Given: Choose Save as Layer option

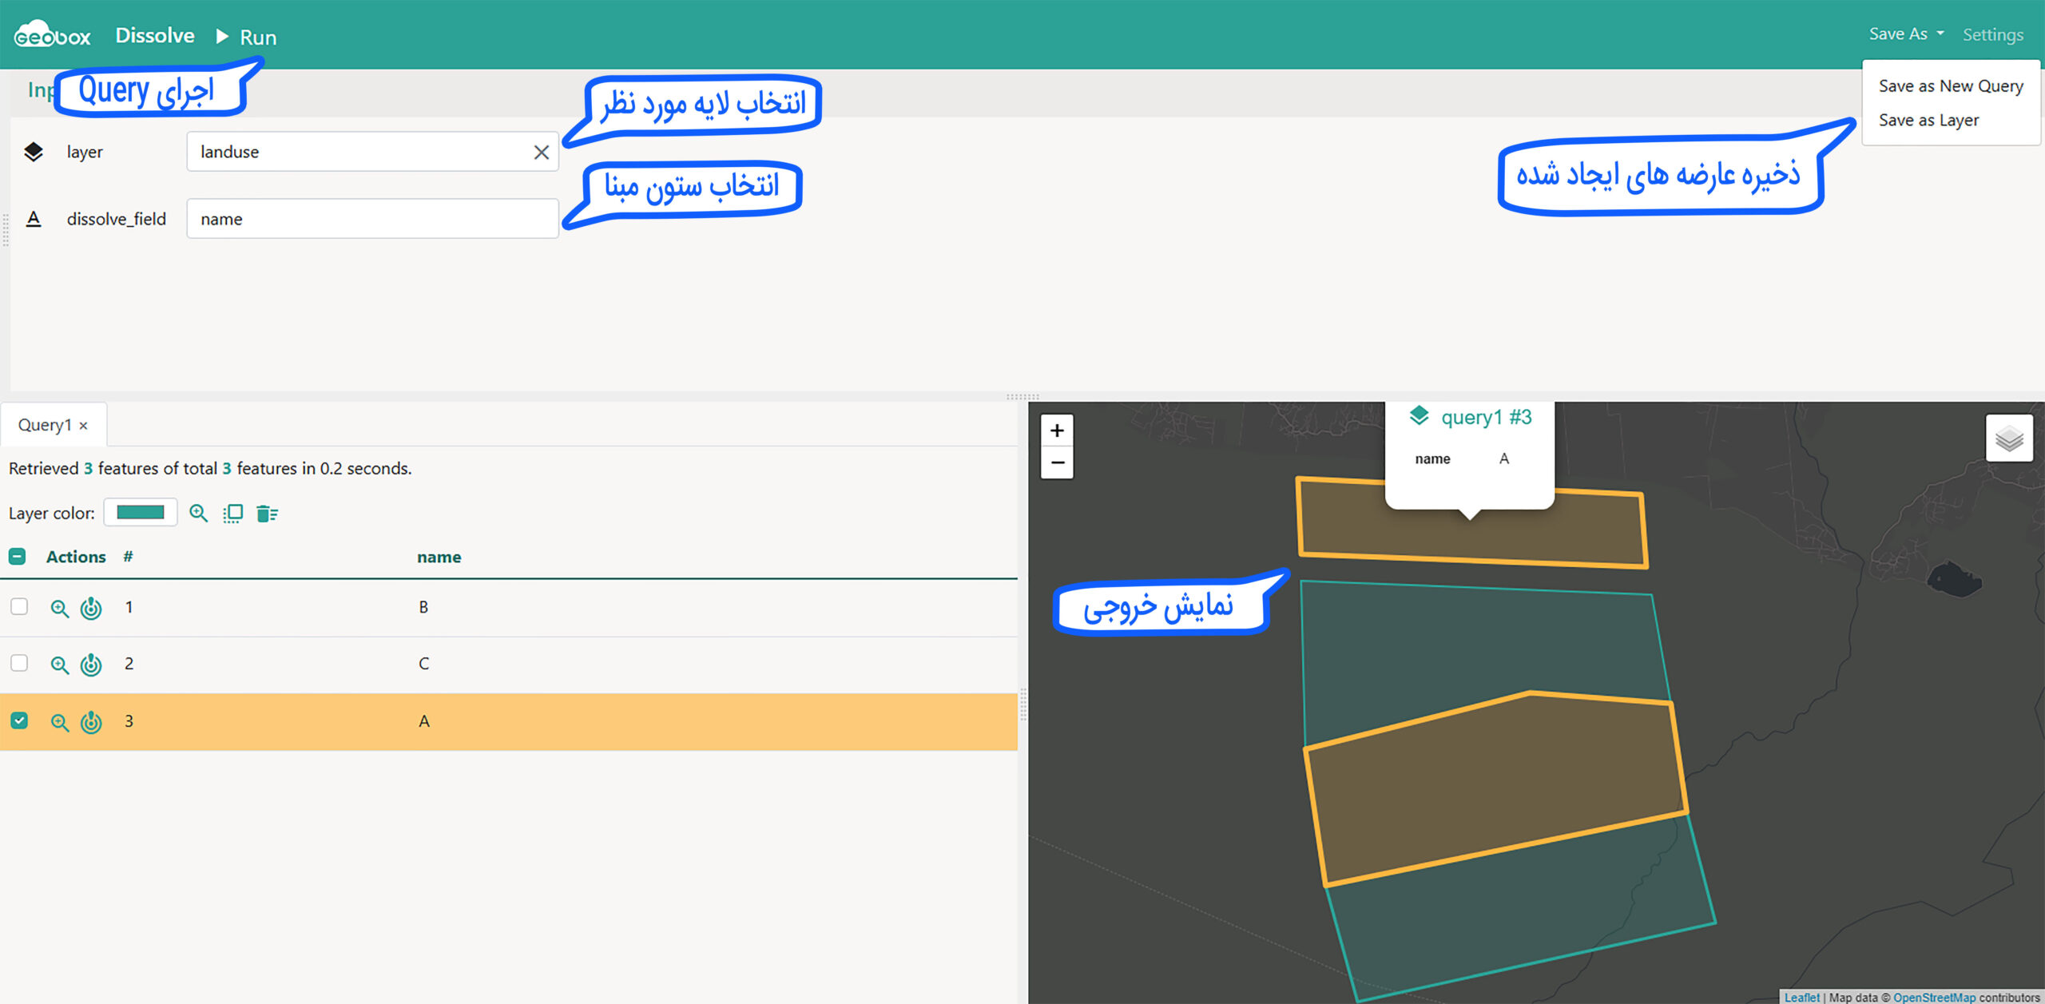Looking at the screenshot, I should 1928,121.
